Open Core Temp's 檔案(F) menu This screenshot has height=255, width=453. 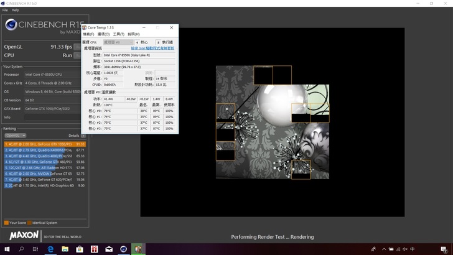tap(88, 34)
